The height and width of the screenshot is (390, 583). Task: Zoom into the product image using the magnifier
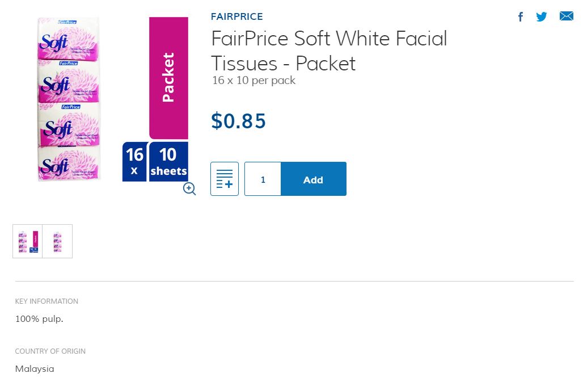(x=189, y=188)
